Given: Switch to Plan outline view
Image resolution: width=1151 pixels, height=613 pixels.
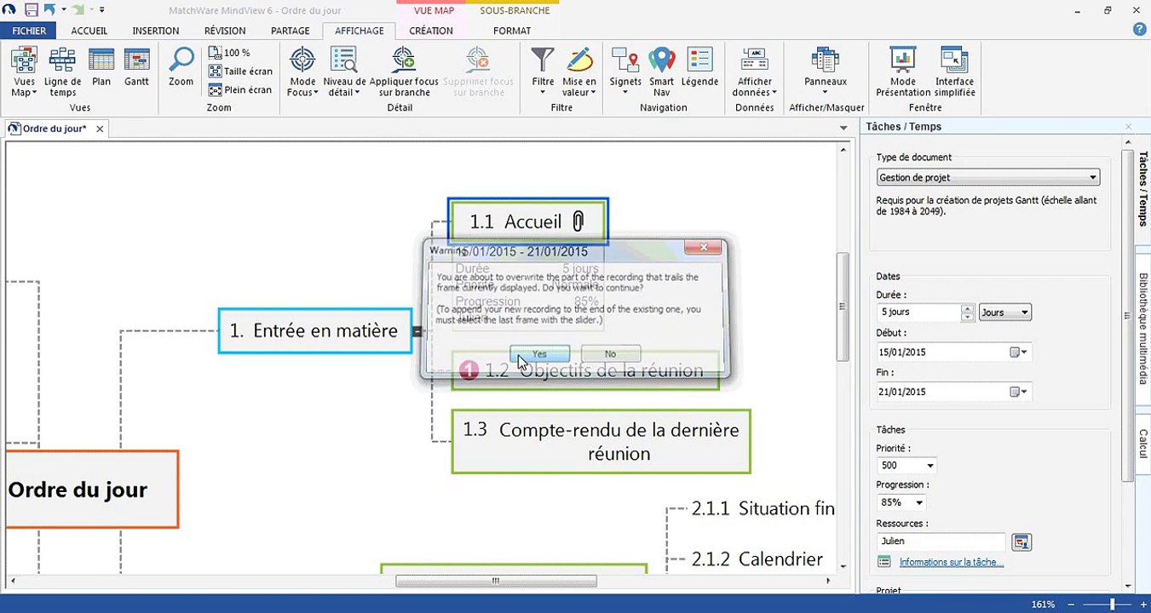Looking at the screenshot, I should click(101, 67).
